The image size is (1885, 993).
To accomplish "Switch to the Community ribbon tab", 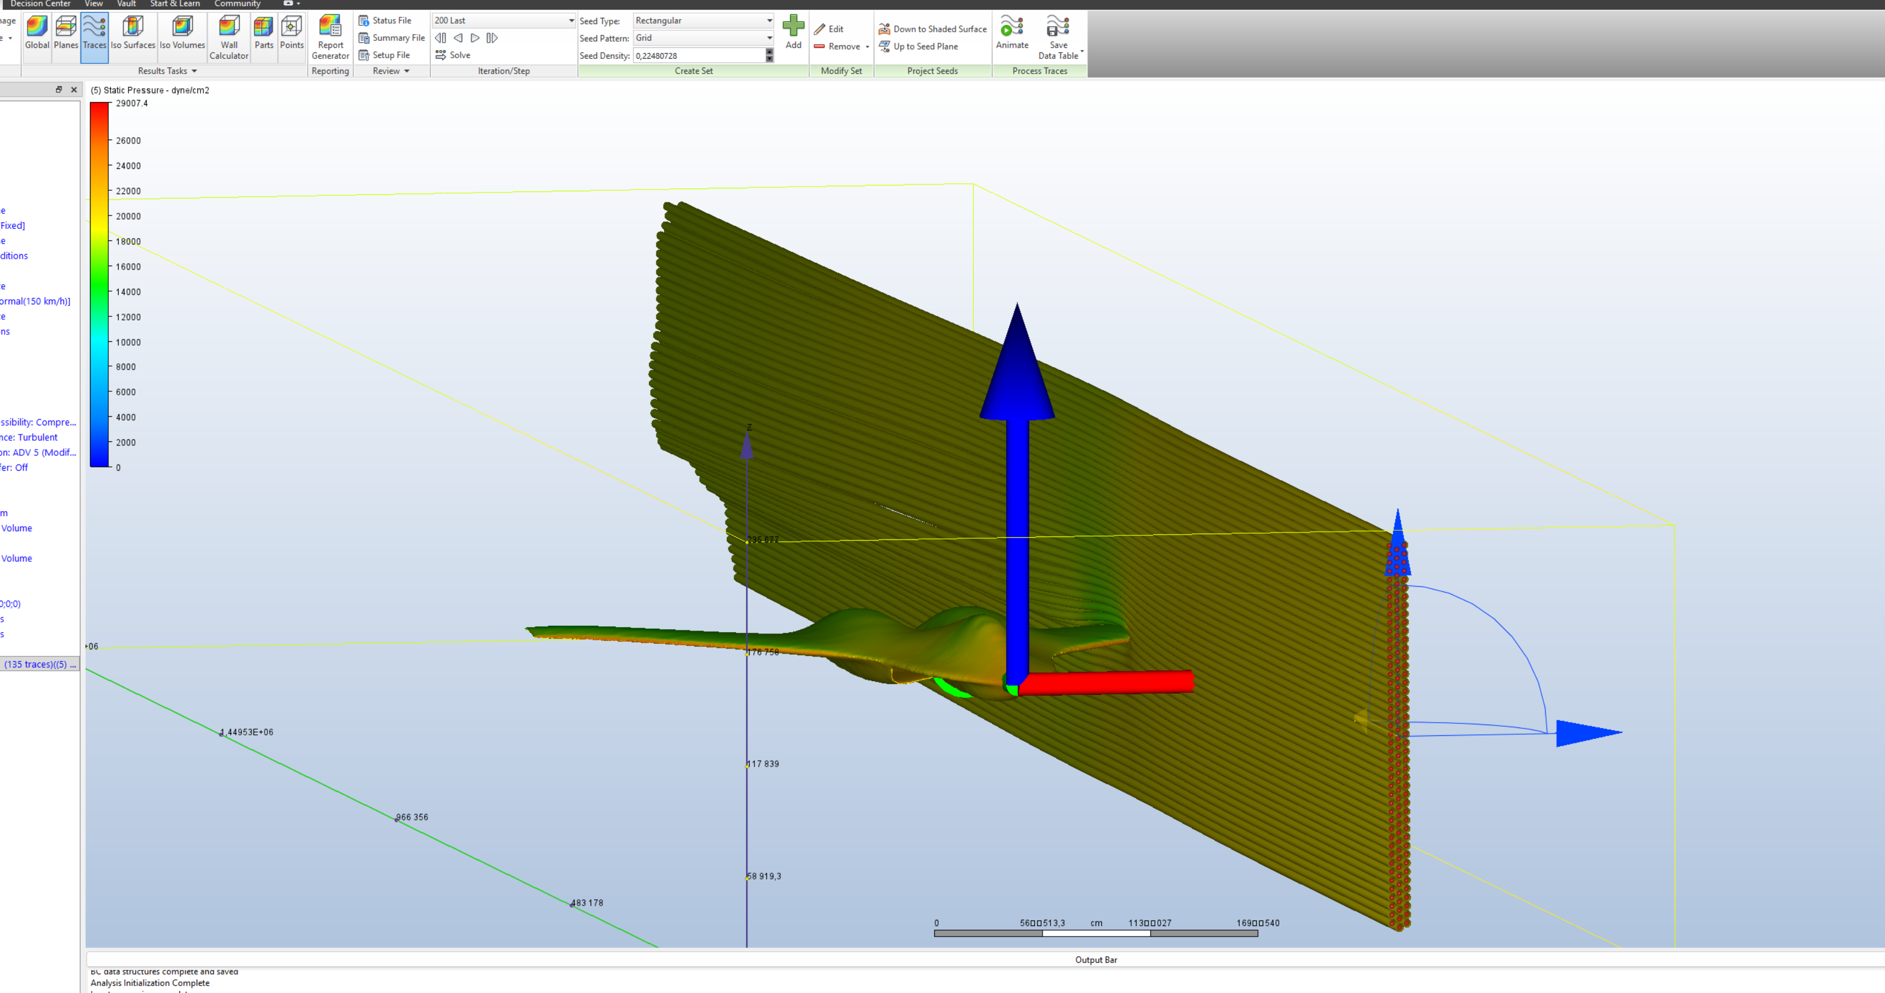I will [x=237, y=3].
